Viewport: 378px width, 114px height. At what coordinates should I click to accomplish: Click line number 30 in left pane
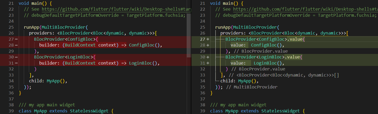[11, 57]
